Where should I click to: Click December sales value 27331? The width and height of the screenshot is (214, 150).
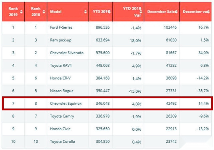click(171, 91)
